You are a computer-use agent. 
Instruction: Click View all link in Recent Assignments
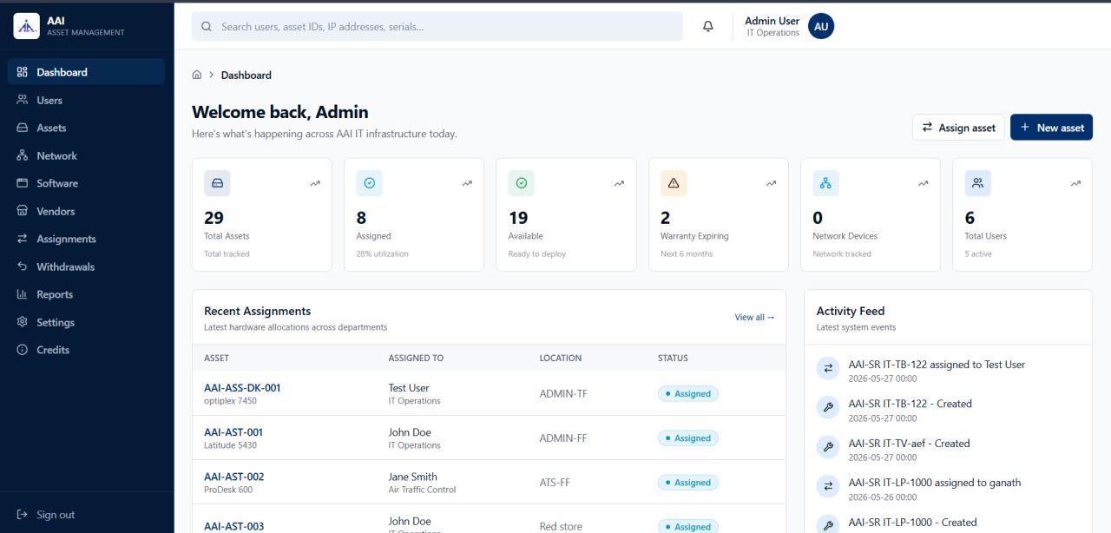click(x=754, y=317)
